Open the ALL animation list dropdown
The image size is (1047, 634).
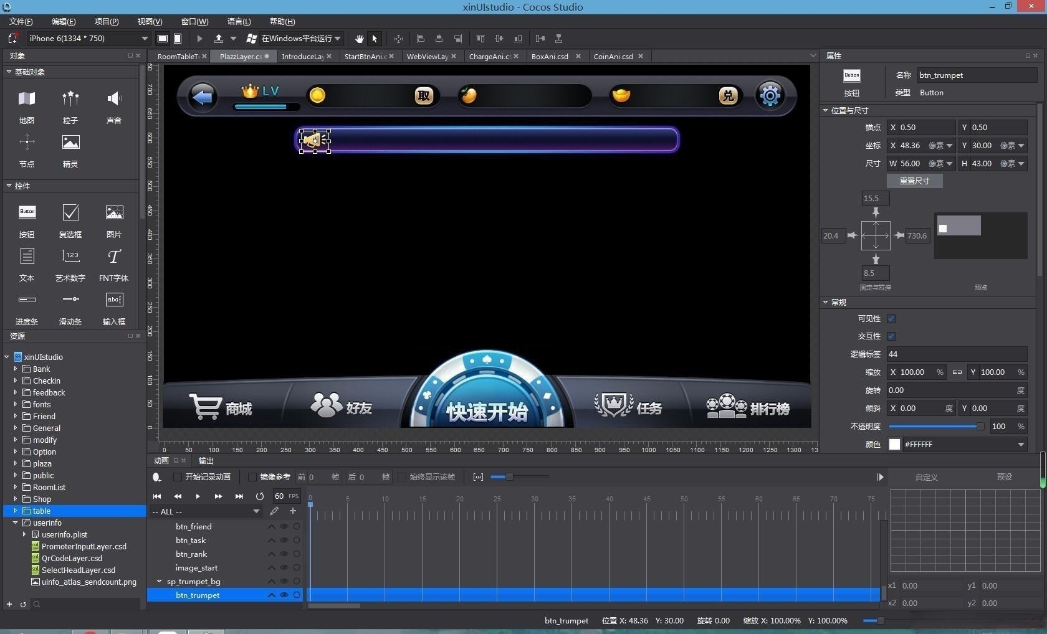pos(206,512)
